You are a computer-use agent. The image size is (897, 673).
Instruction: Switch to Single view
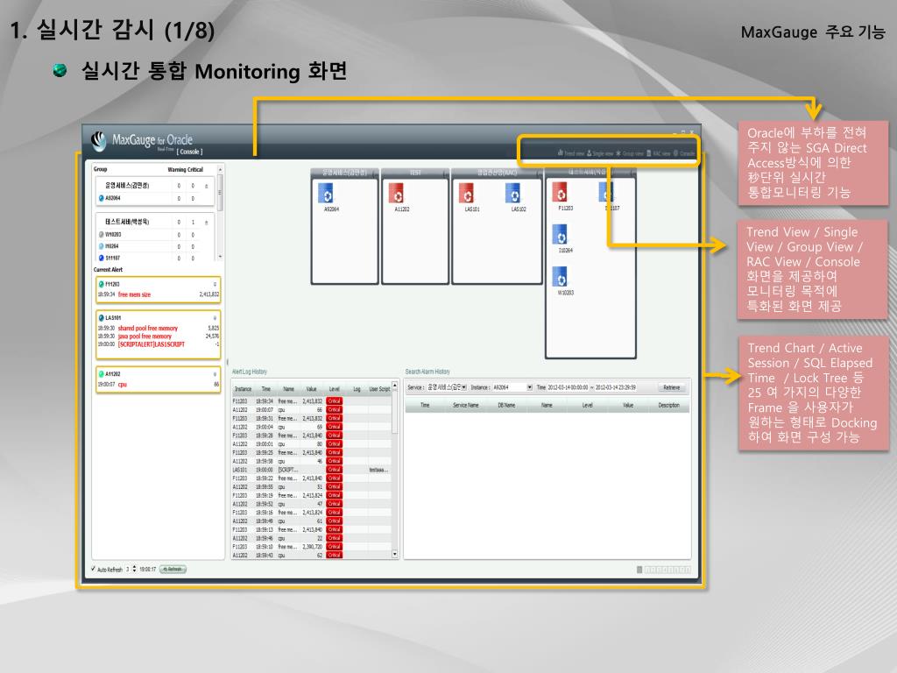tap(600, 153)
